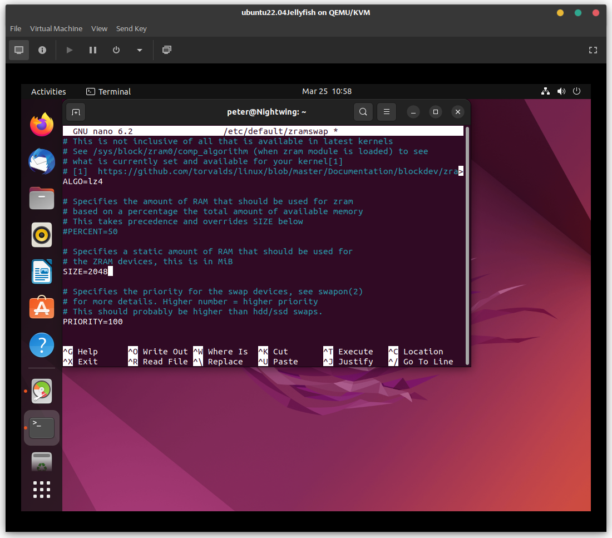Open the View menu
Screen dimensions: 612x538
coord(99,29)
